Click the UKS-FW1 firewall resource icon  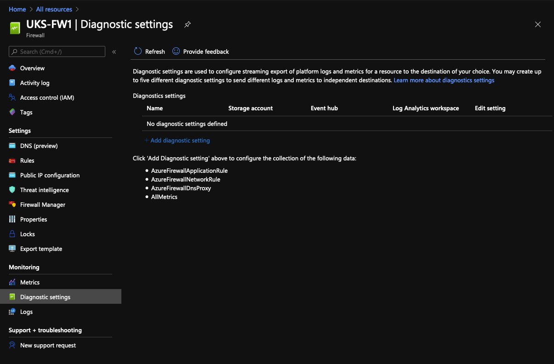click(x=16, y=28)
